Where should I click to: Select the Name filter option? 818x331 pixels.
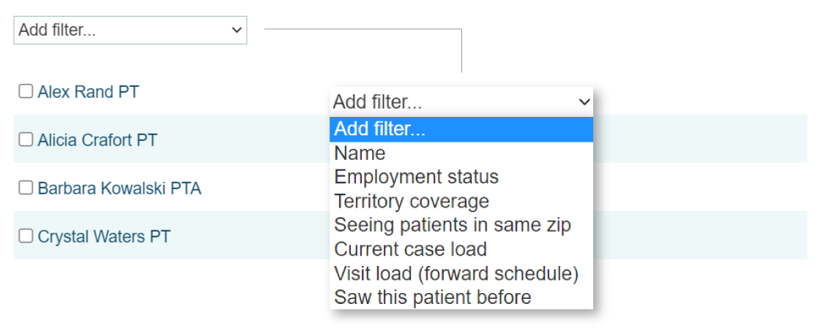pos(360,153)
